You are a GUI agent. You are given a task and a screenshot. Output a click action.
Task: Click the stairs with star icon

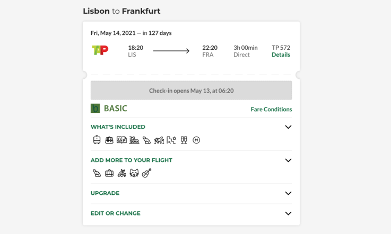pos(171,140)
